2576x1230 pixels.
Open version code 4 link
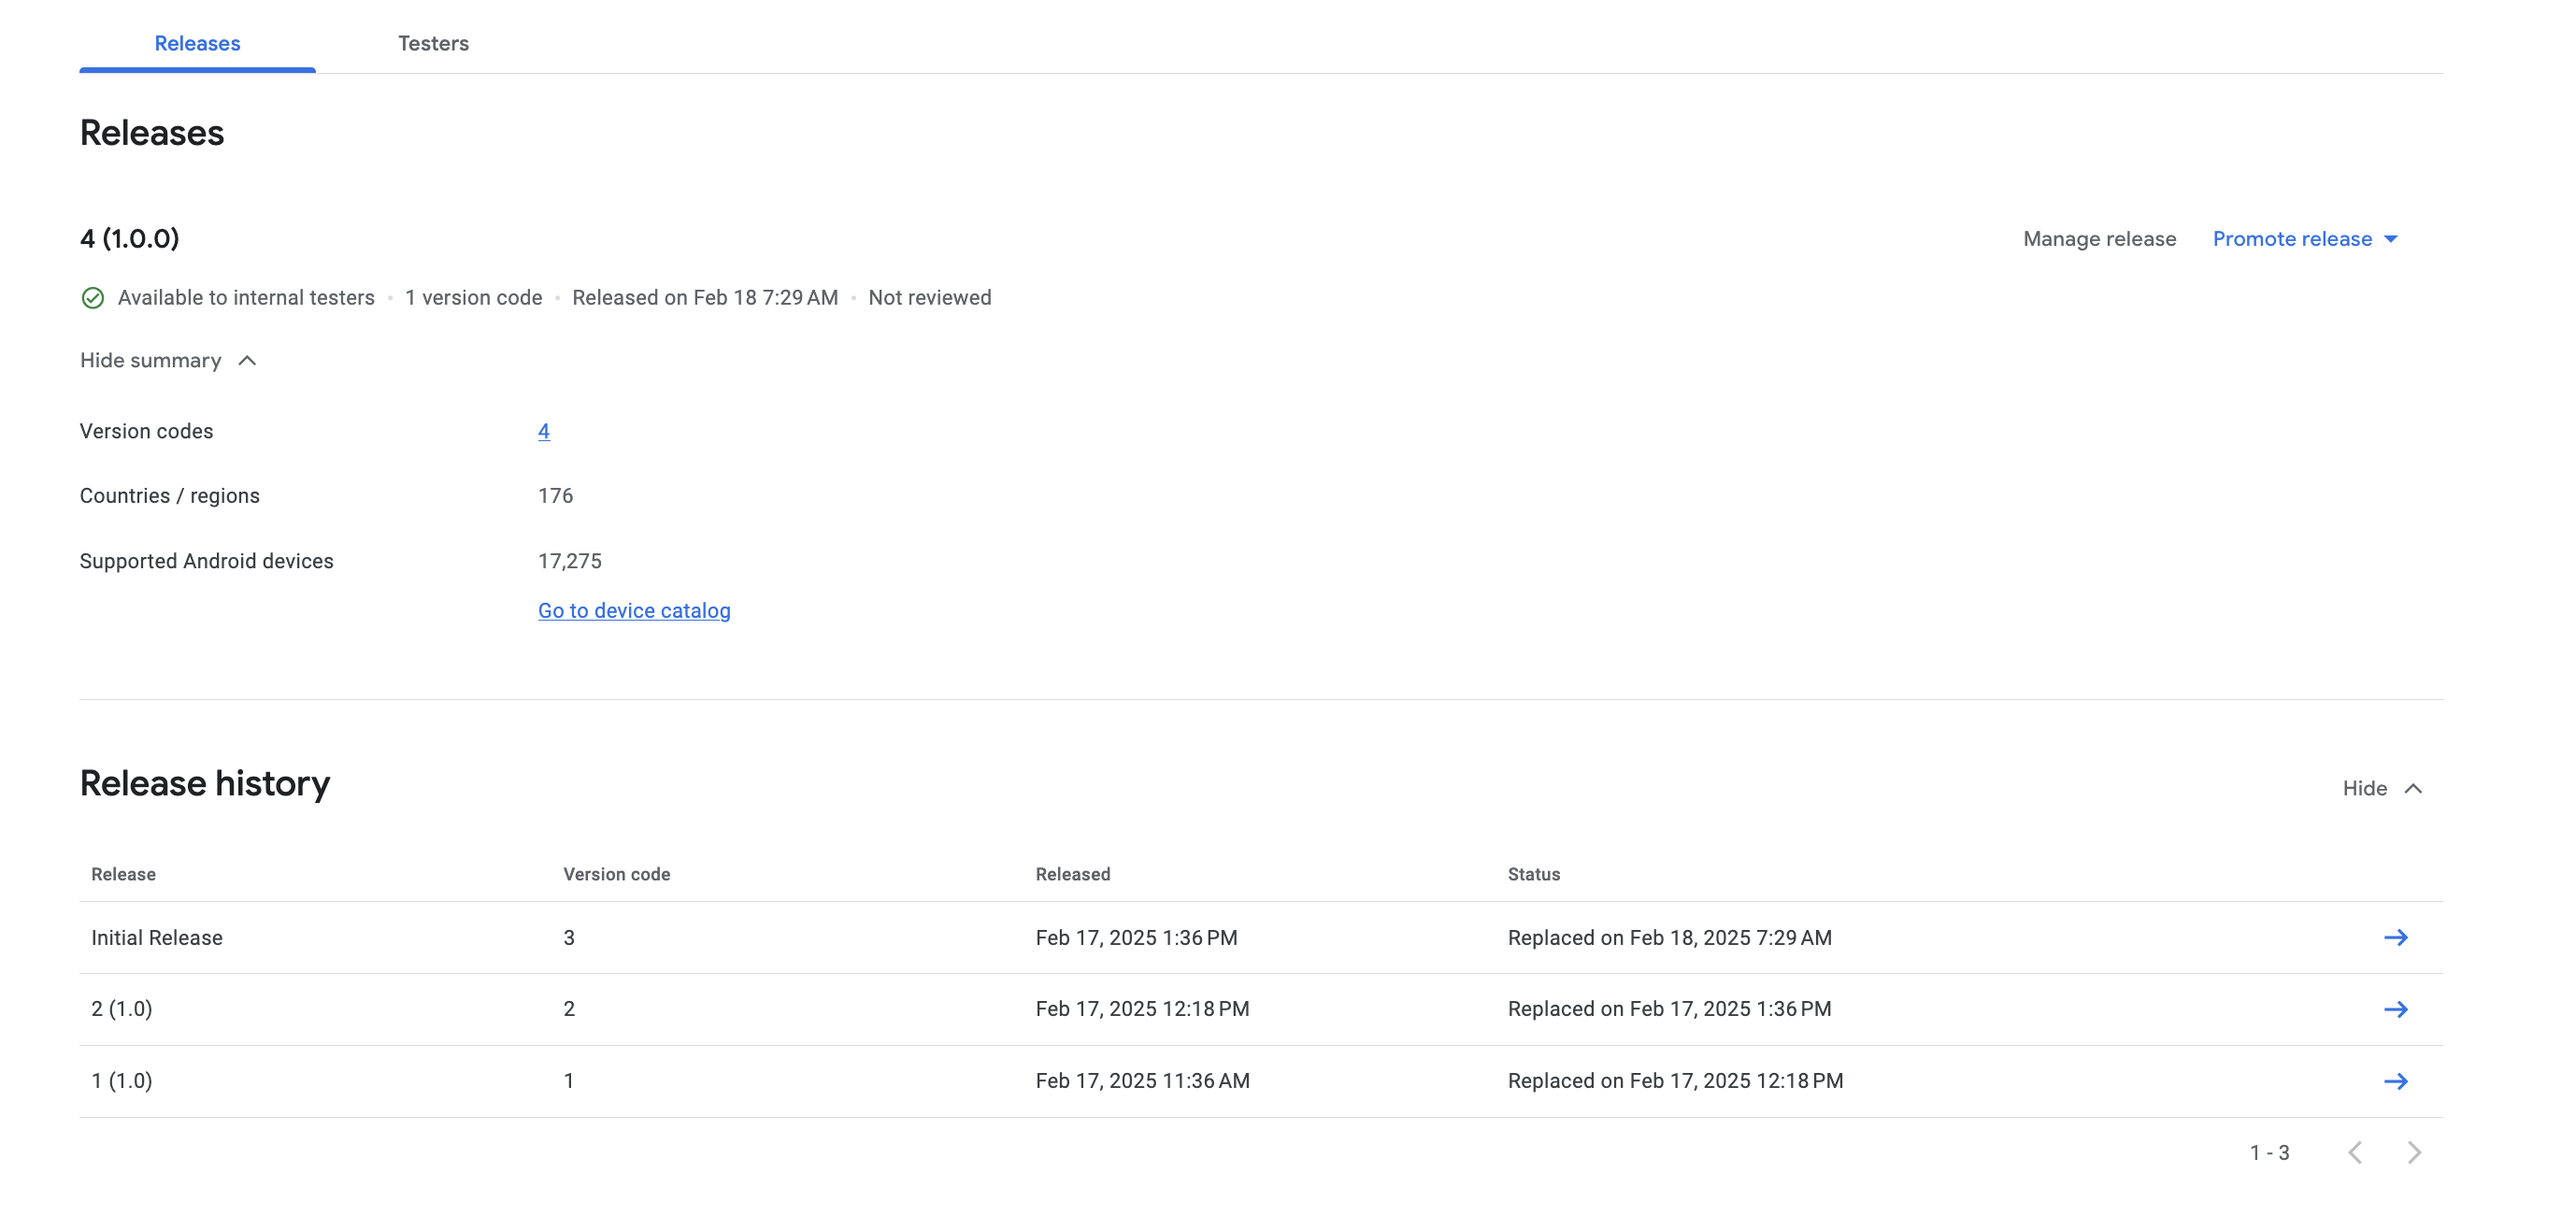click(x=543, y=431)
